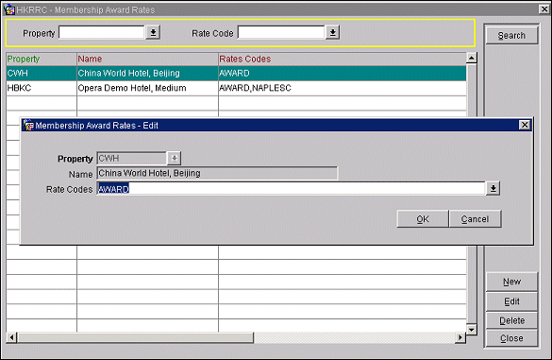Click the horizontal scrollbar right arrow
Viewport: 552px width, 360px height.
point(460,337)
